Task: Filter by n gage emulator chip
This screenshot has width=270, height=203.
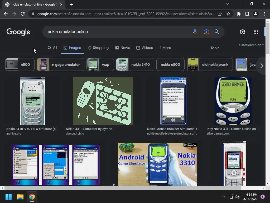Action: pos(60,64)
